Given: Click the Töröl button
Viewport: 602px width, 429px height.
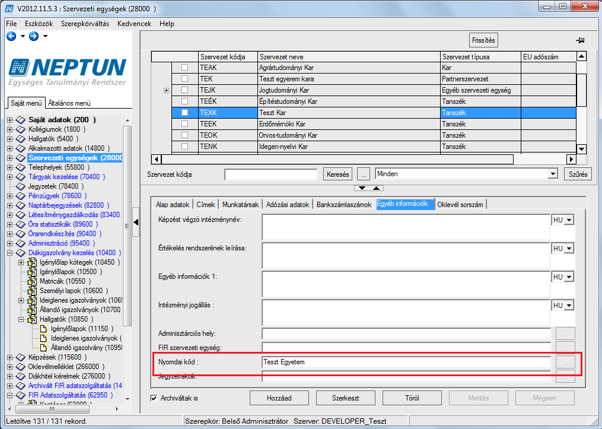Looking at the screenshot, I should (412, 398).
